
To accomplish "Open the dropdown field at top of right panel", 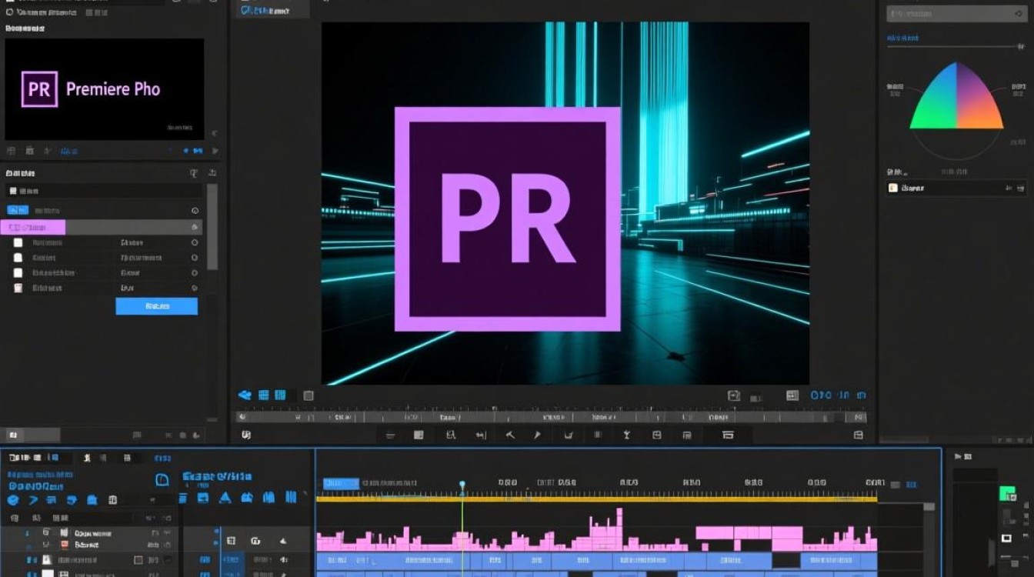I will pos(952,14).
